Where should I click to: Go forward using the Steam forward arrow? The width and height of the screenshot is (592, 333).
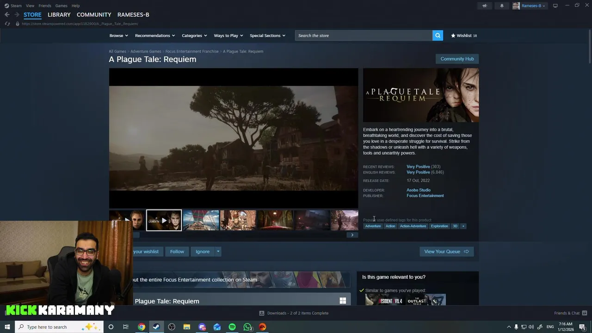17,15
